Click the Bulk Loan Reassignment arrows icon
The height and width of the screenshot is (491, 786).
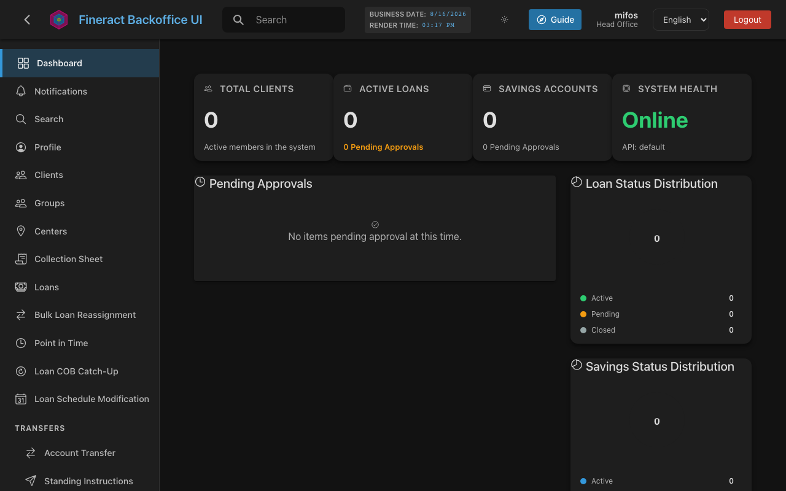21,315
